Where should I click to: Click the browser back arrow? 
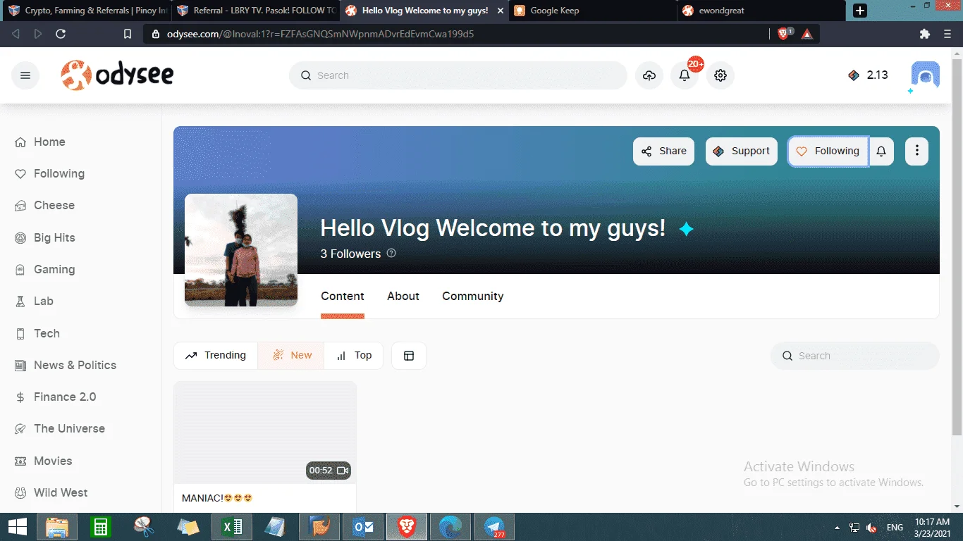16,34
